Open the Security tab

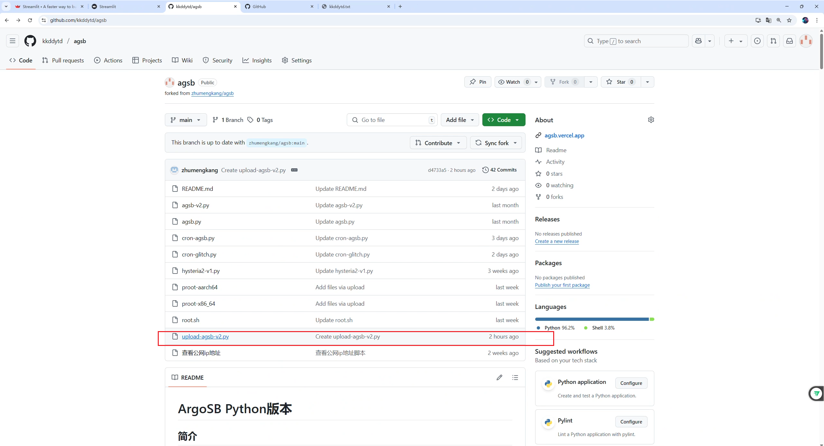217,60
